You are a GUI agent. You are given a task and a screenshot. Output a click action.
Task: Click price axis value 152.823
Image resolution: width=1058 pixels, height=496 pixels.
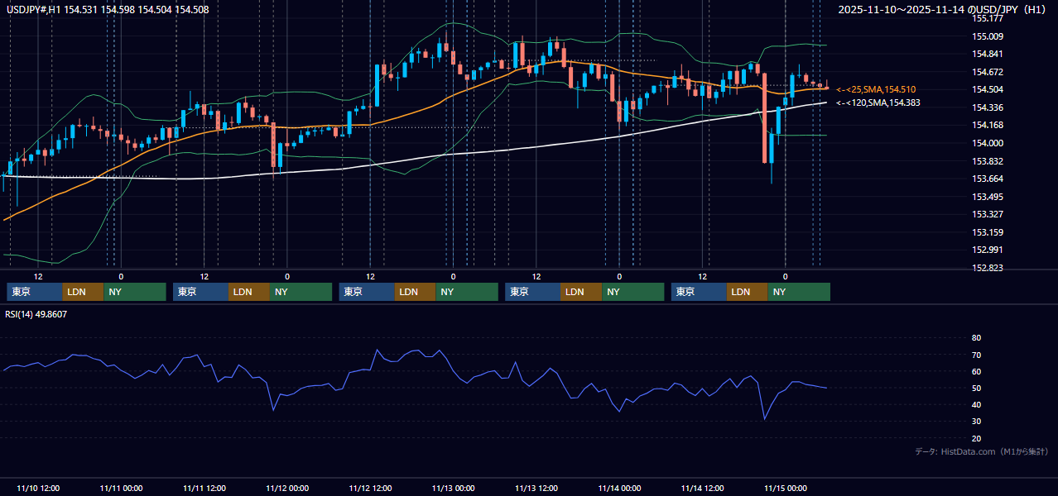pos(987,268)
